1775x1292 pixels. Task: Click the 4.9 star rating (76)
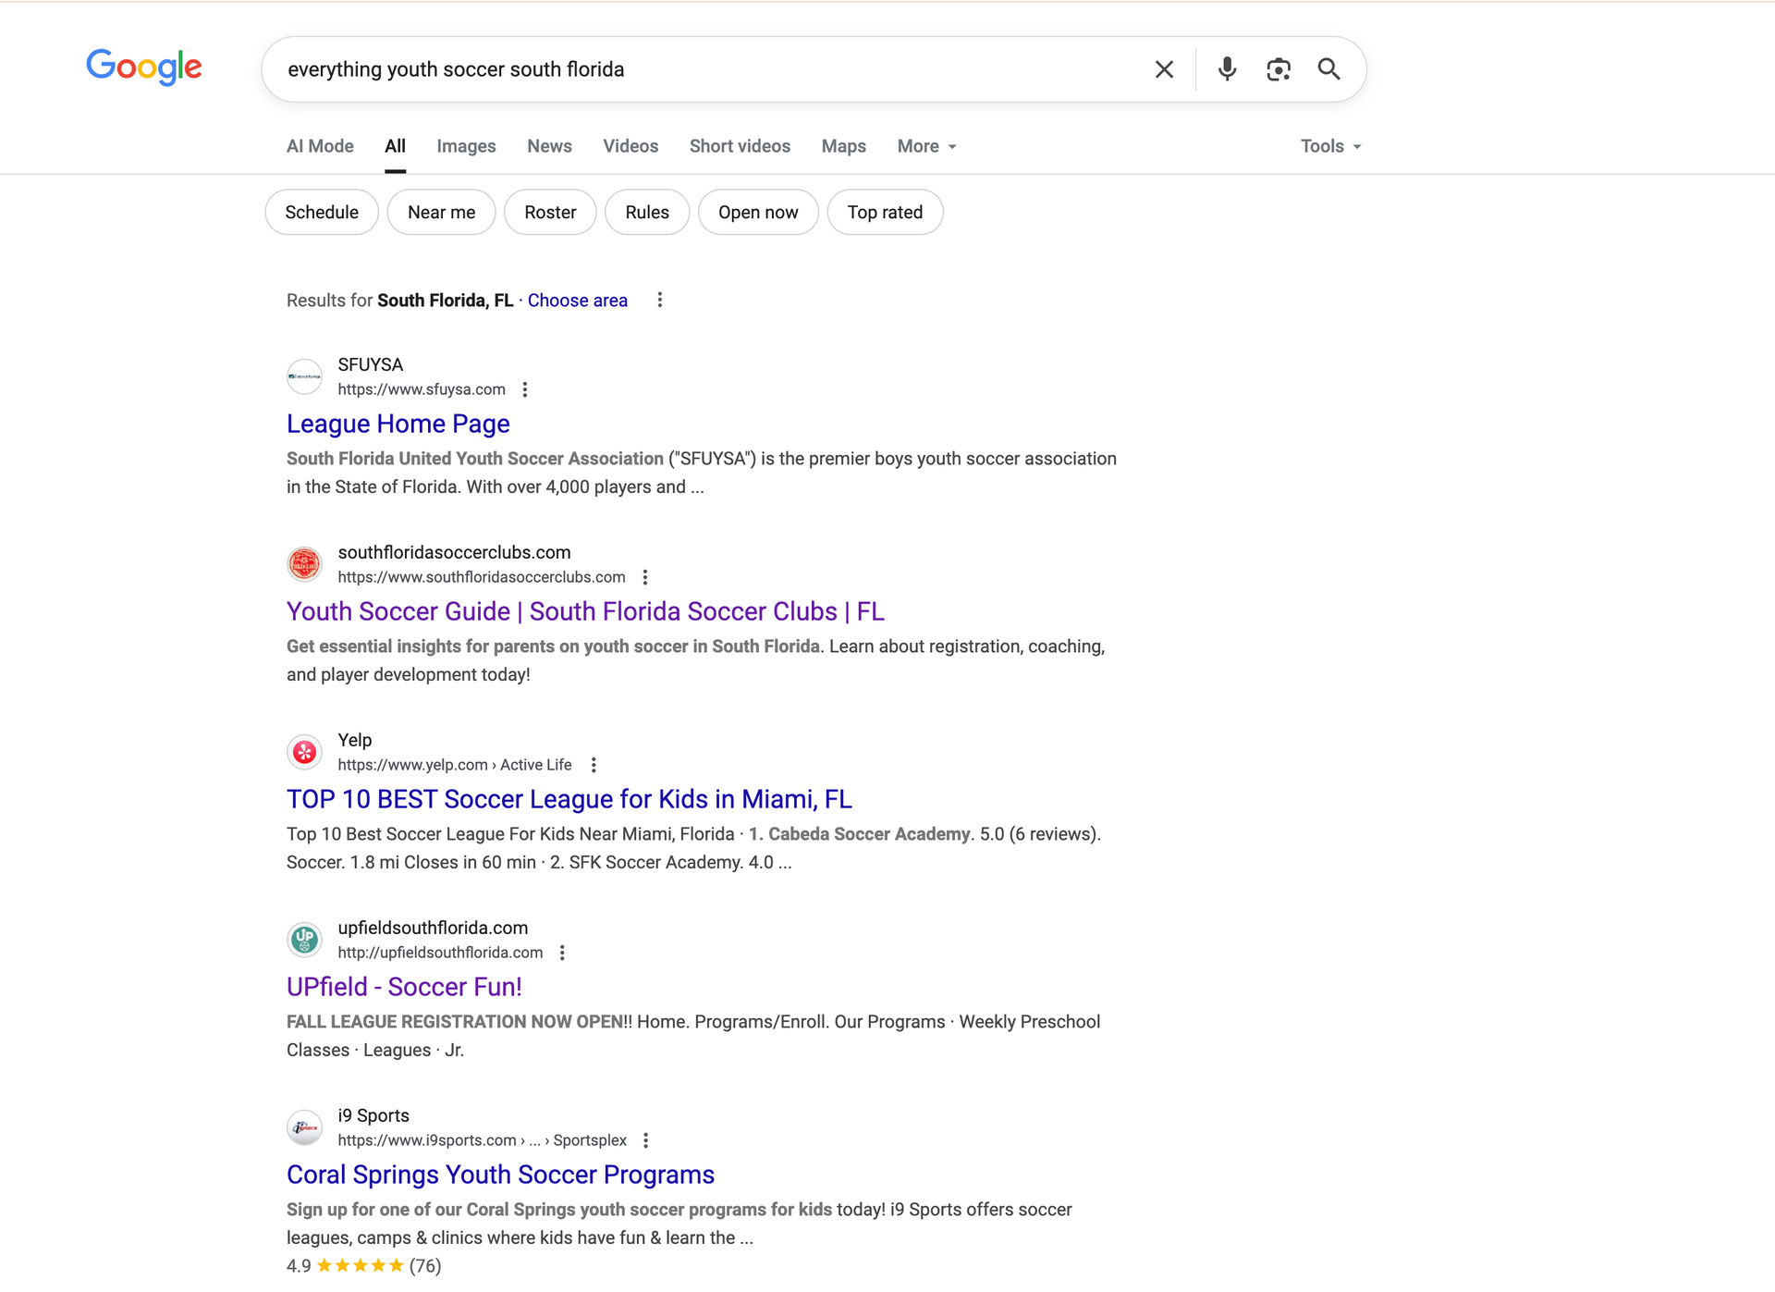pos(363,1265)
